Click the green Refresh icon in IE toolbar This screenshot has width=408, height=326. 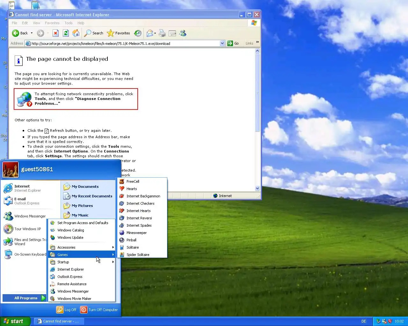[66, 33]
